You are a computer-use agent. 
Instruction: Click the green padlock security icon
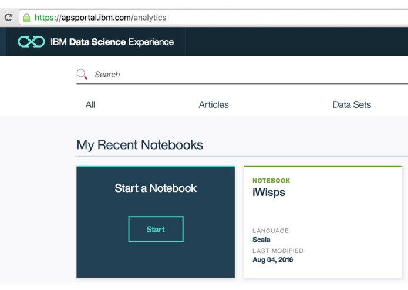[26, 18]
